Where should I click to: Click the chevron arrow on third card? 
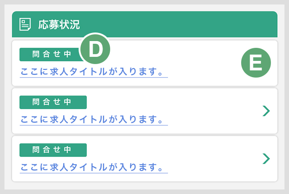click(266, 159)
